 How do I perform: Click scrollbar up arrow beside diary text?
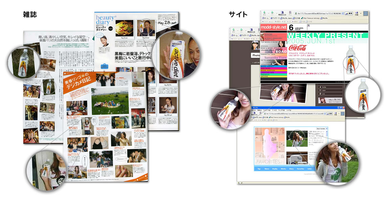pos(326,132)
